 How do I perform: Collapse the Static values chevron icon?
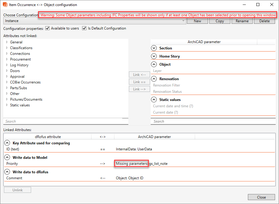154,100
